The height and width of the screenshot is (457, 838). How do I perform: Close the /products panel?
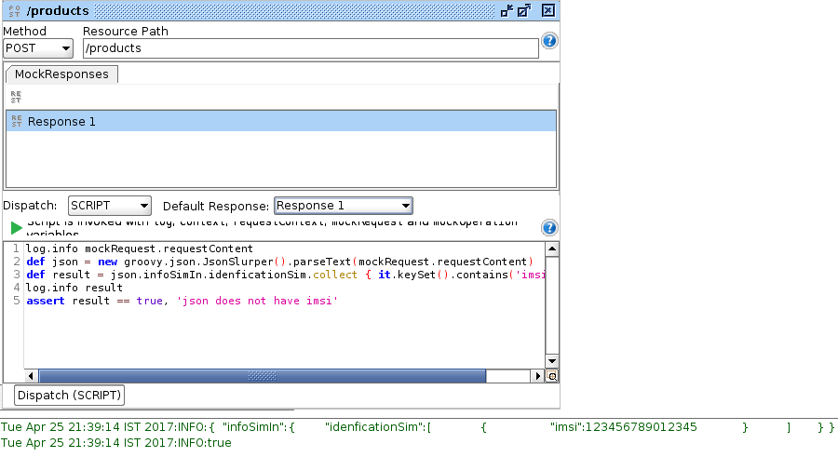tap(547, 10)
